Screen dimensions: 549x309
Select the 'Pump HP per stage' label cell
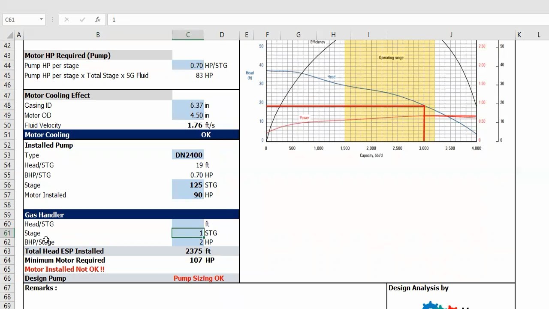point(98,66)
